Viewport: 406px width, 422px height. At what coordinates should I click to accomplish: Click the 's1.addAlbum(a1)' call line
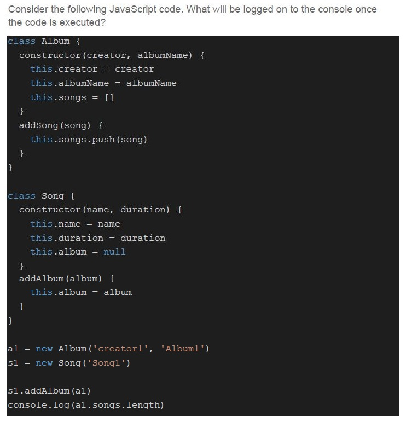49,391
